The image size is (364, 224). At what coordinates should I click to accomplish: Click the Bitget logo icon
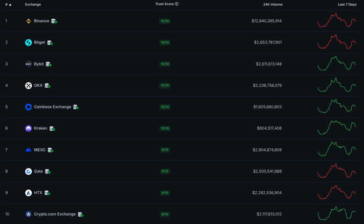[28, 43]
